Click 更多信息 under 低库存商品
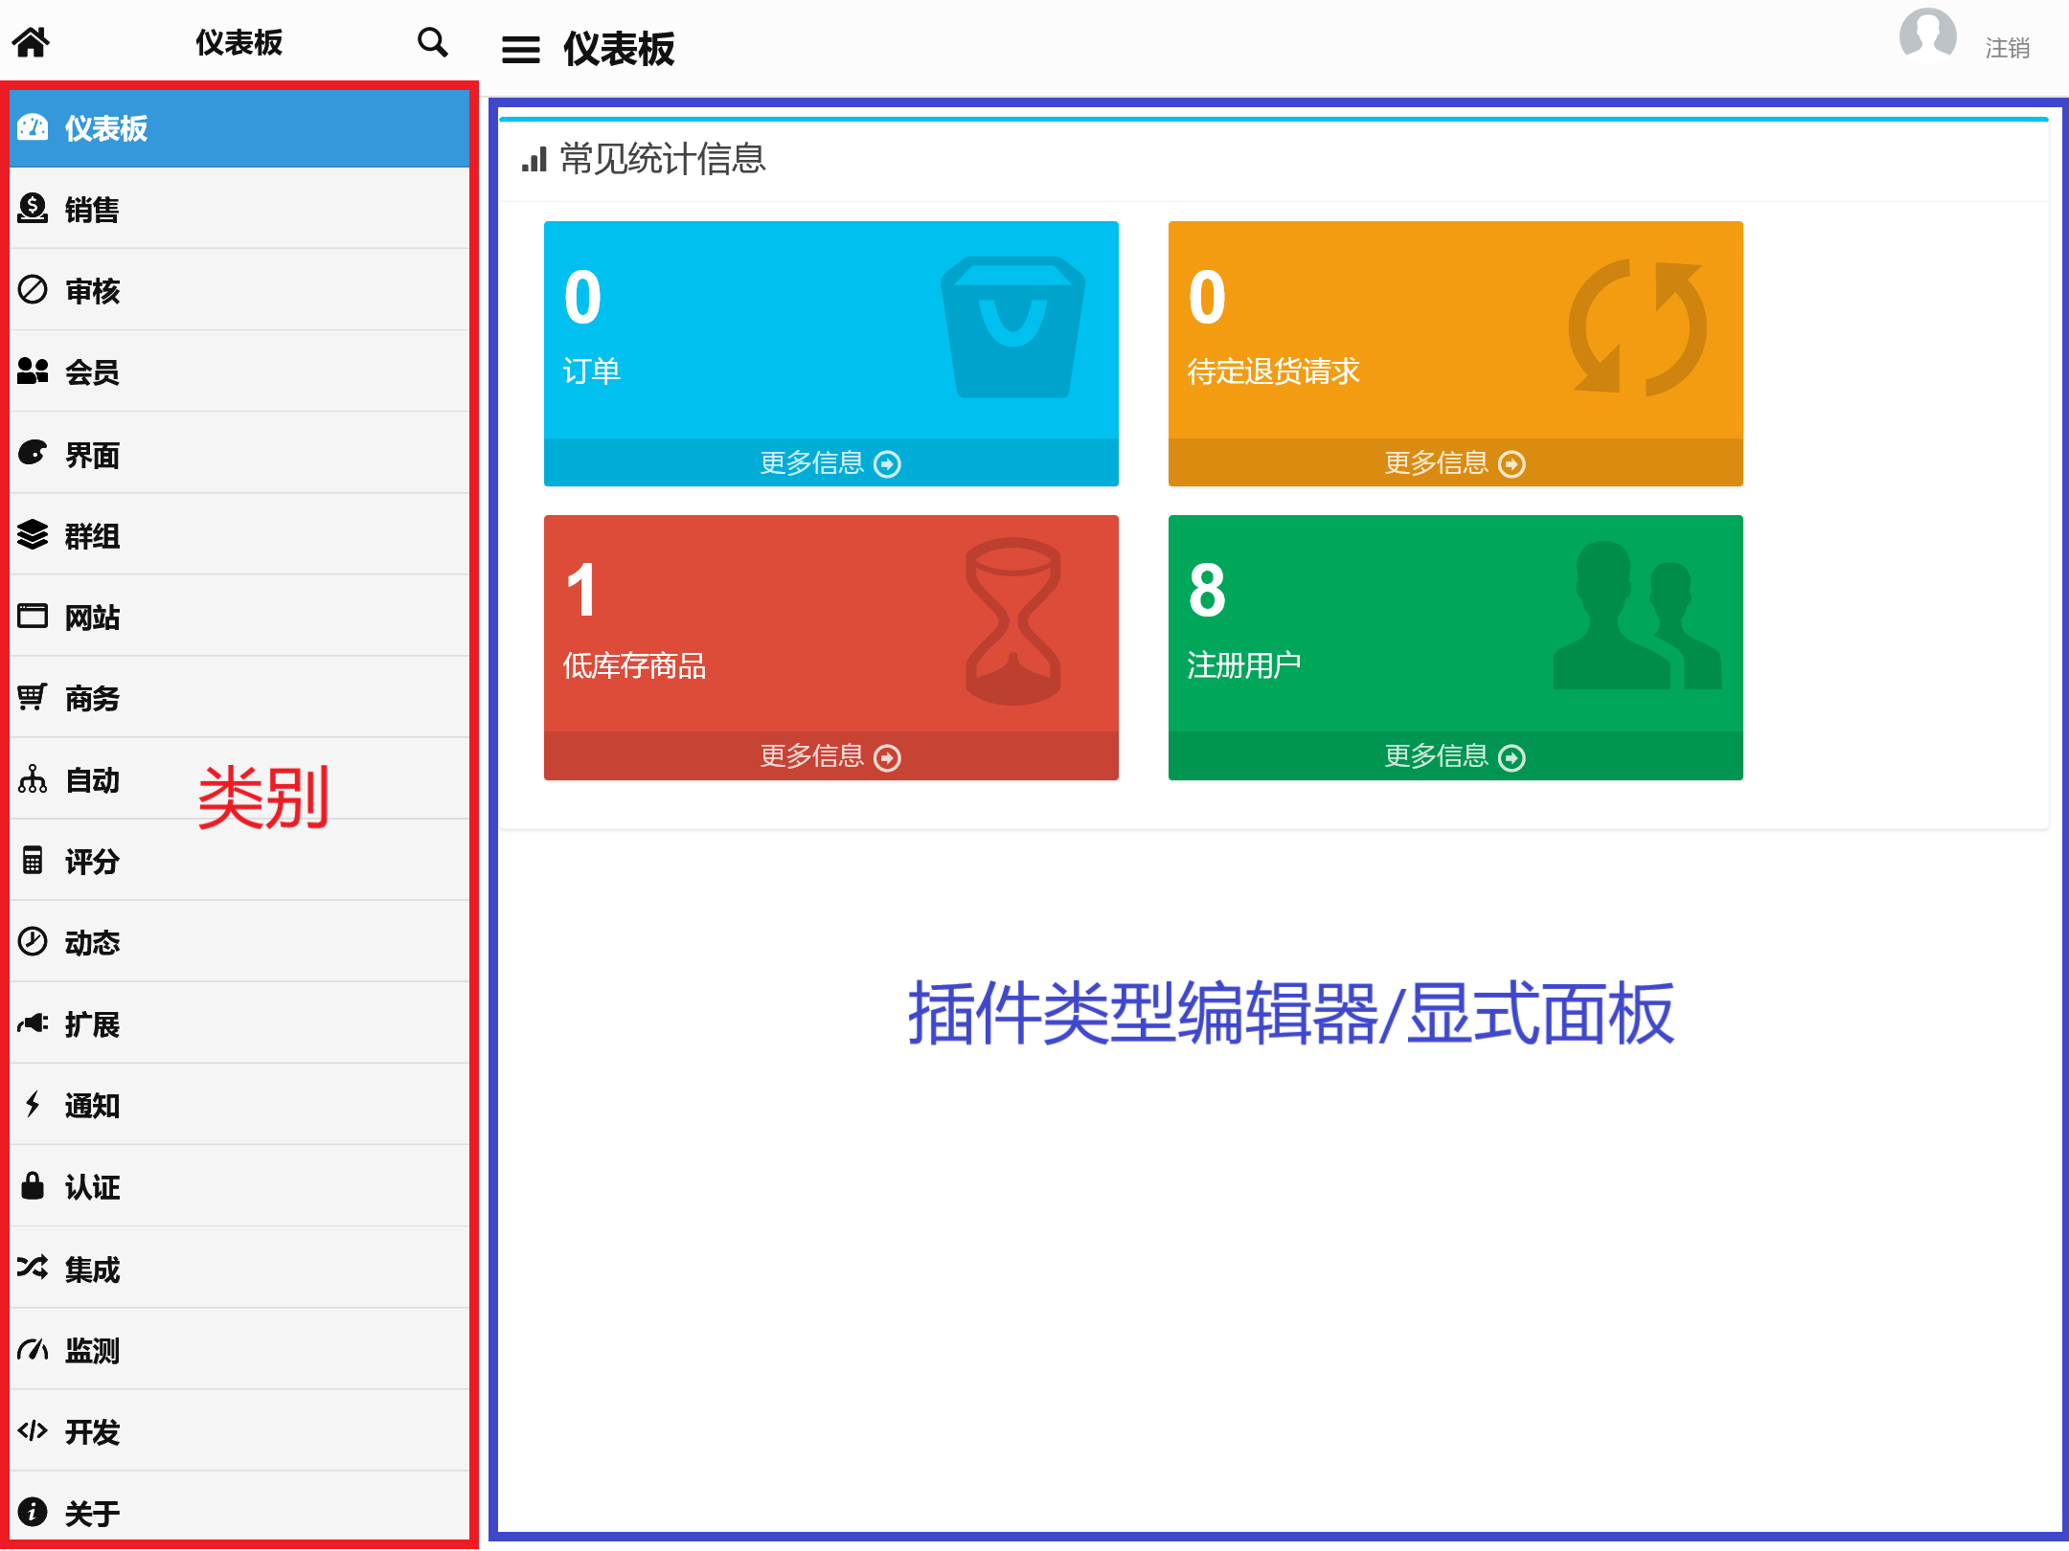Viewport: 2069px width, 1551px height. tap(830, 757)
